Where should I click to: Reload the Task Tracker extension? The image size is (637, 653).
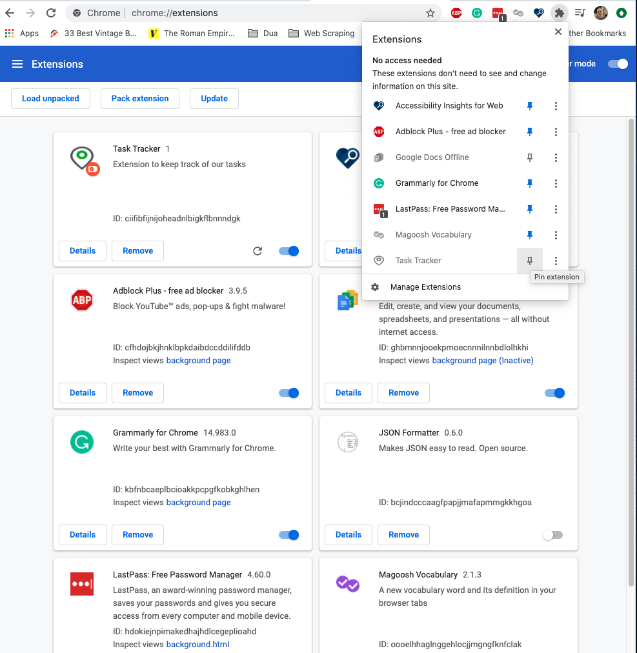tap(258, 251)
